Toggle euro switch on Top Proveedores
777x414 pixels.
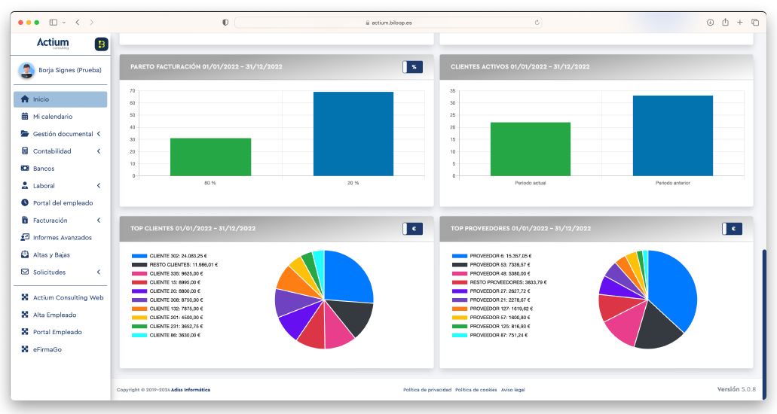(732, 229)
